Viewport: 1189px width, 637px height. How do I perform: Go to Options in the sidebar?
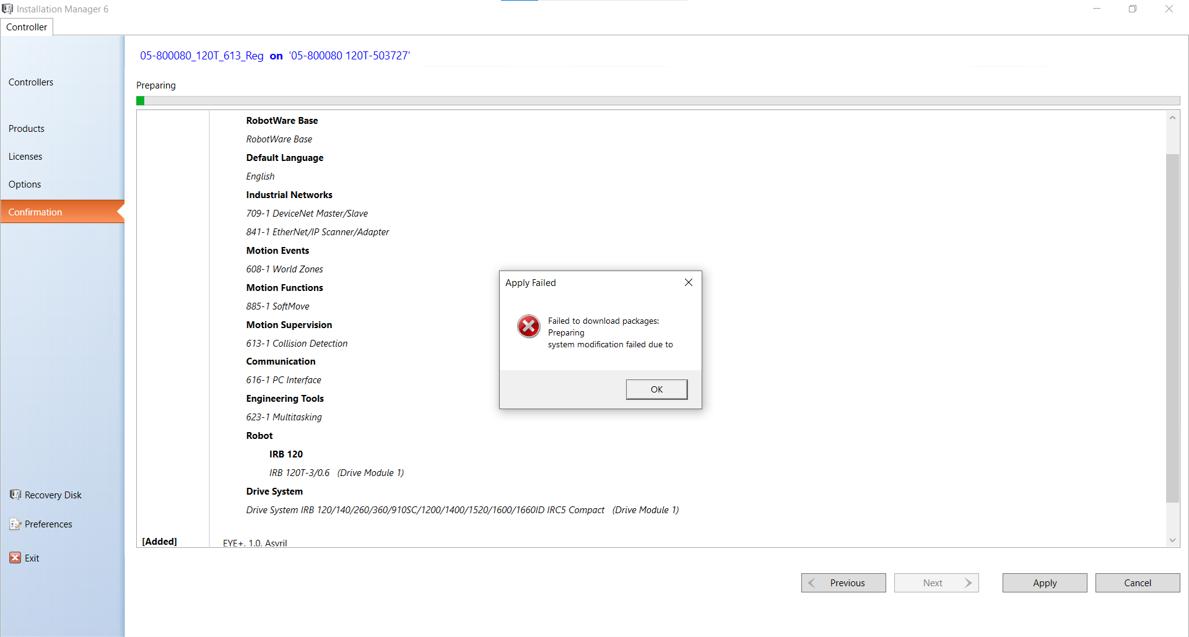25,184
